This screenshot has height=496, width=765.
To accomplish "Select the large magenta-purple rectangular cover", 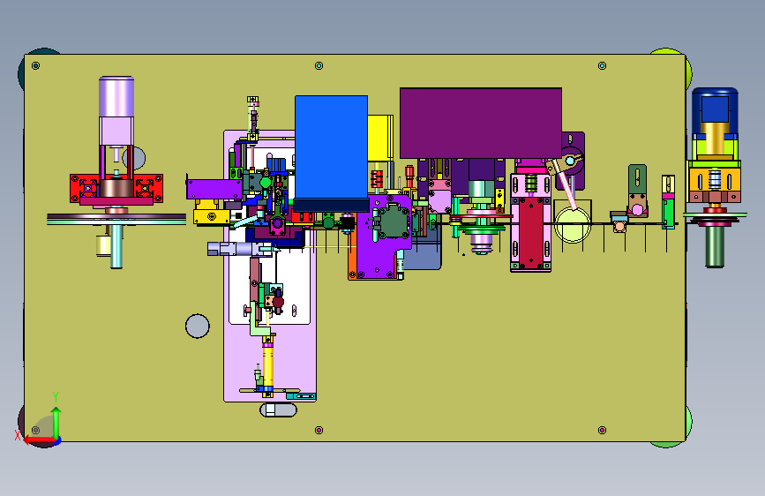I will point(481,123).
